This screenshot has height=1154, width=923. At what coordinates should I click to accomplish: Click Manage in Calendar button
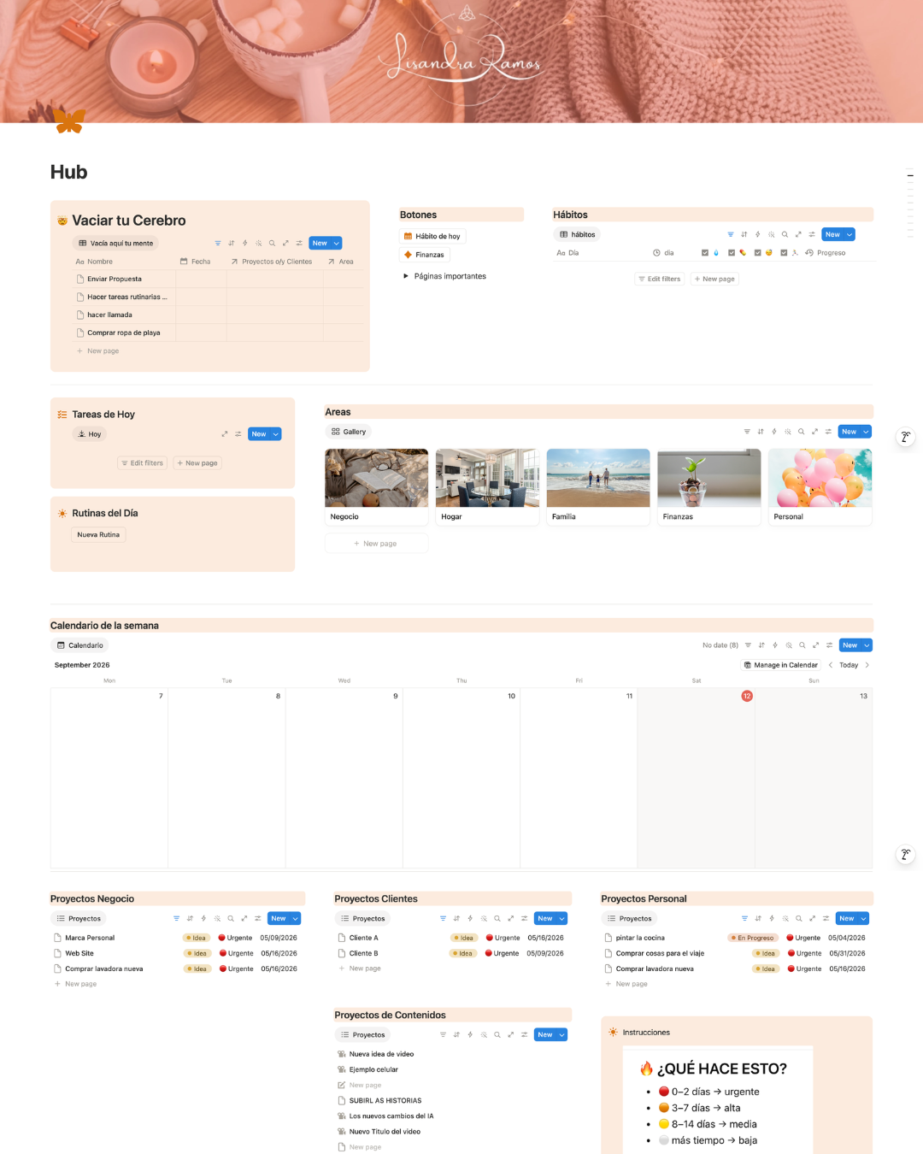(x=781, y=665)
